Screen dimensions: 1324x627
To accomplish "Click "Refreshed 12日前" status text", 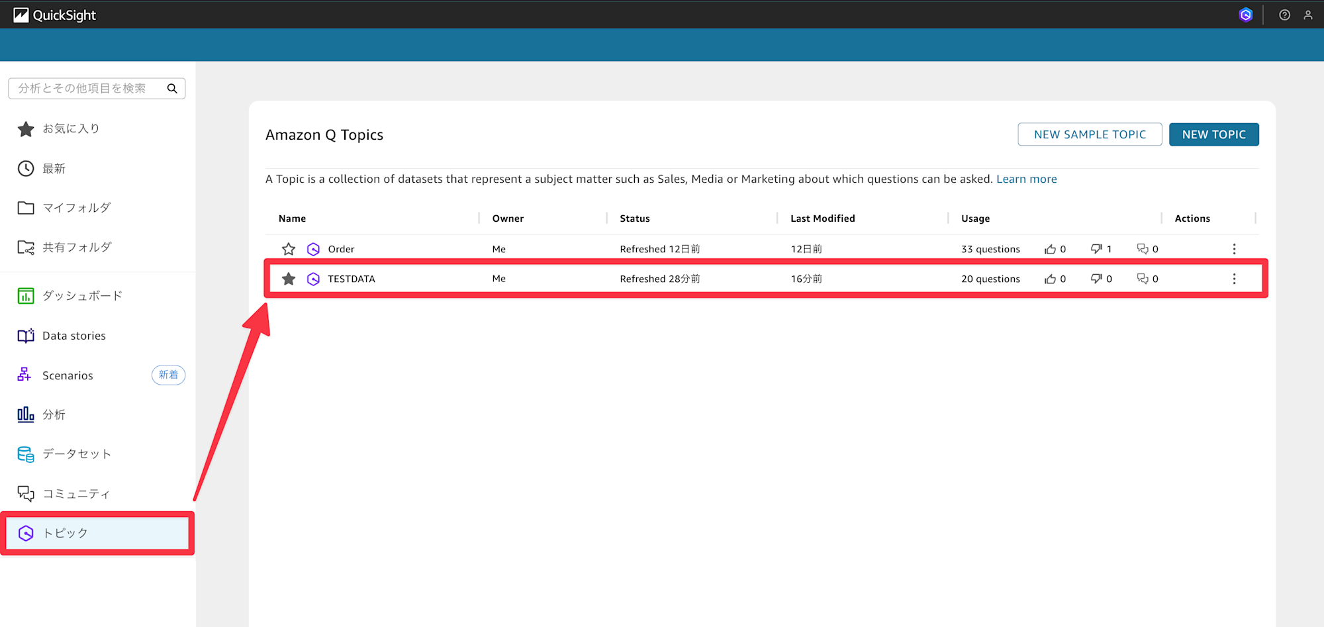I will (x=660, y=249).
